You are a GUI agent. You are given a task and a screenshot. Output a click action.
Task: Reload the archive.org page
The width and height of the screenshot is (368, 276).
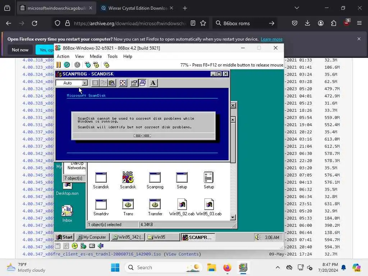tap(34, 23)
